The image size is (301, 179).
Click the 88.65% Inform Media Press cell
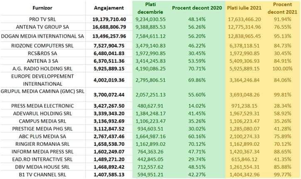click(x=284, y=151)
